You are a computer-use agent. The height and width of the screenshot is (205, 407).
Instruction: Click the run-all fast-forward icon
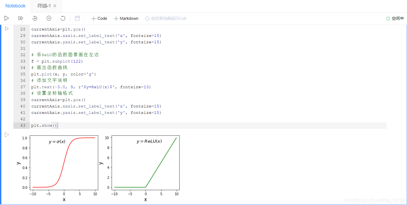[x=21, y=18]
